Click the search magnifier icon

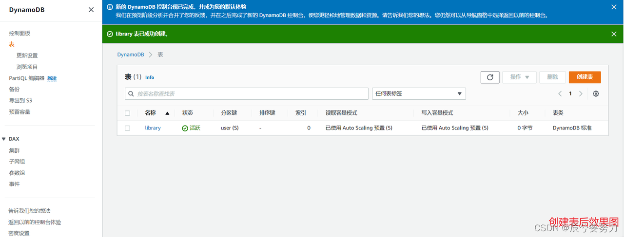131,93
